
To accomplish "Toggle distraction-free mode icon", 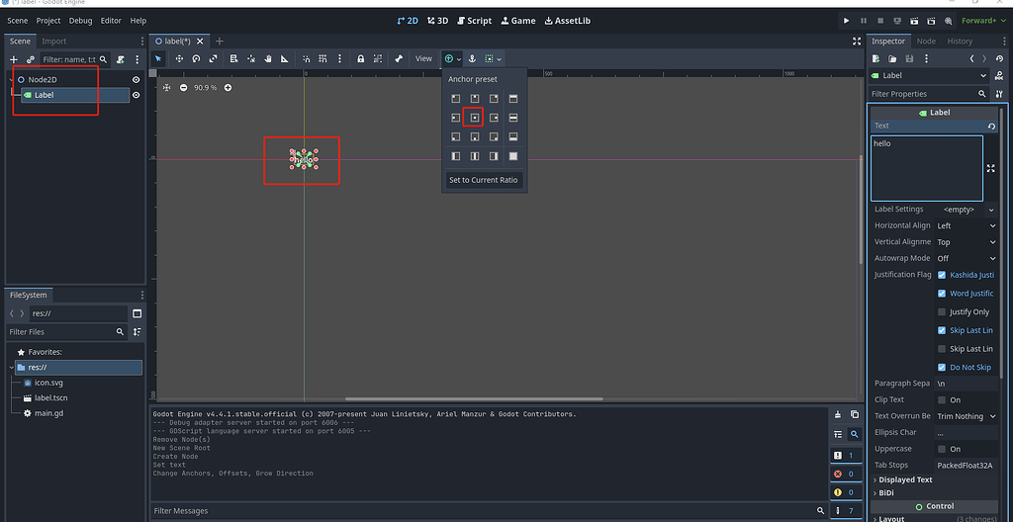I will (857, 41).
